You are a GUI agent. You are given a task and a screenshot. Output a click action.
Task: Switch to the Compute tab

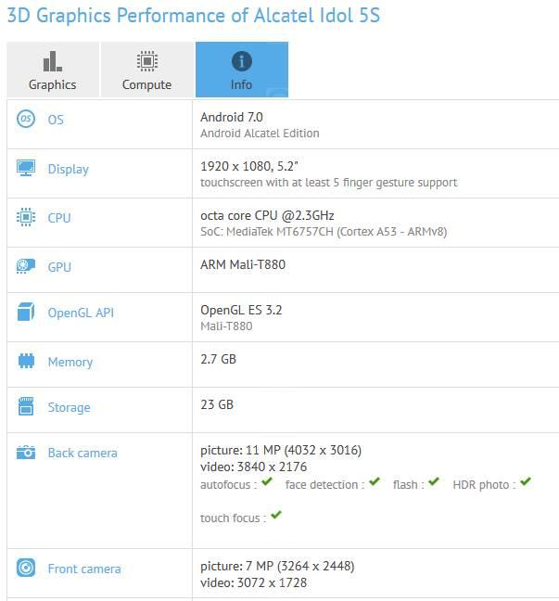pos(147,70)
